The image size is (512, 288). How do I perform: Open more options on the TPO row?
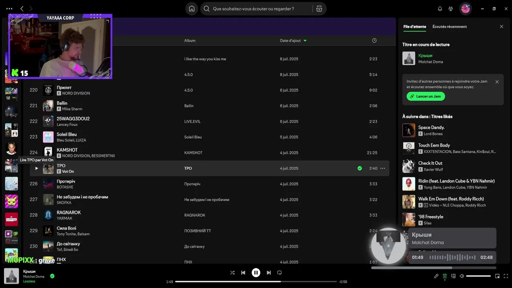pyautogui.click(x=382, y=168)
